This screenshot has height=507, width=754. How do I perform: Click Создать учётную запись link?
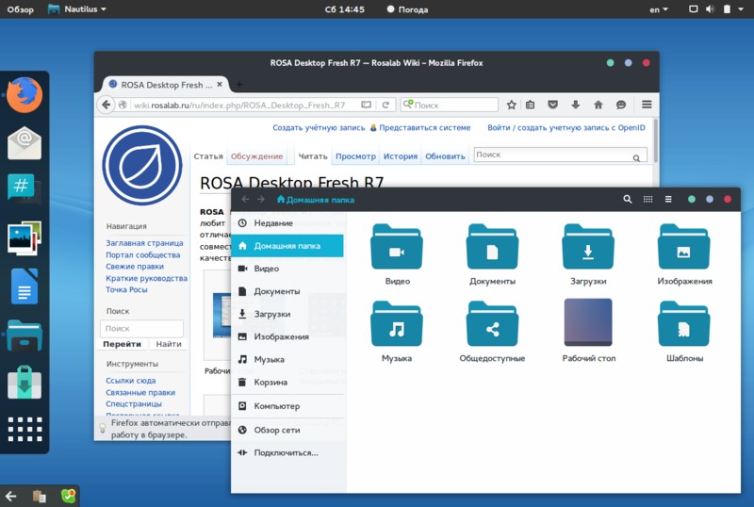319,127
